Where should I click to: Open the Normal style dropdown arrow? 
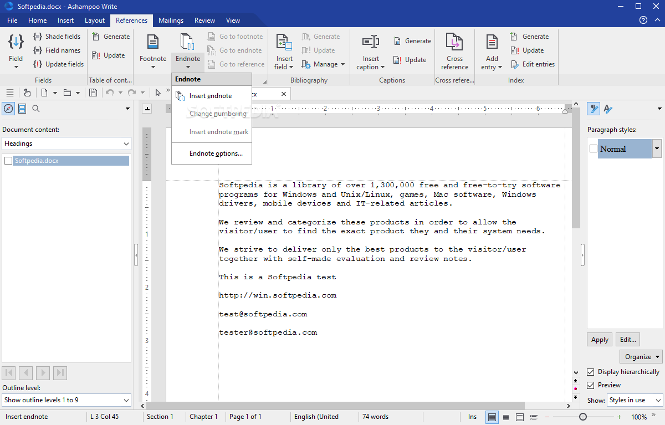[657, 149]
